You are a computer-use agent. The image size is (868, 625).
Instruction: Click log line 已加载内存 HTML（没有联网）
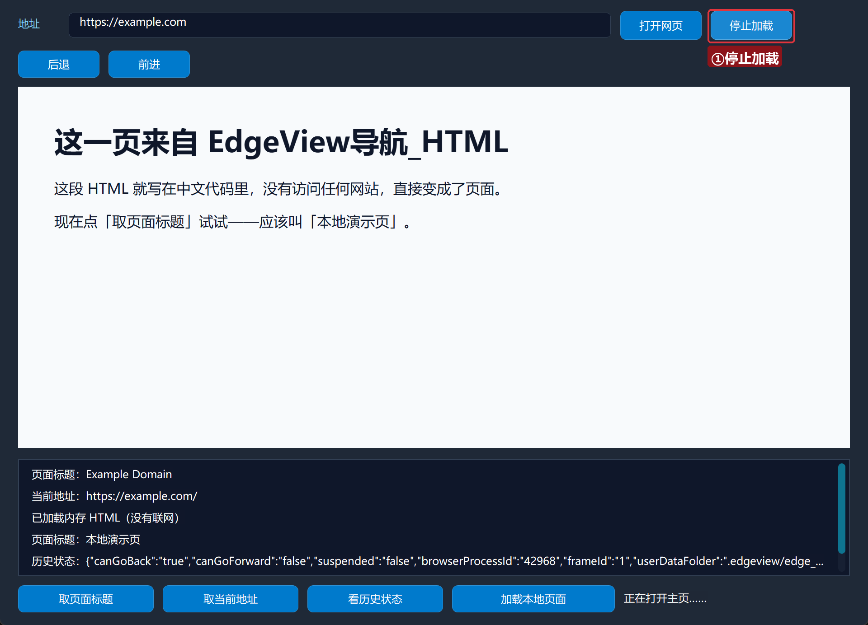(106, 518)
